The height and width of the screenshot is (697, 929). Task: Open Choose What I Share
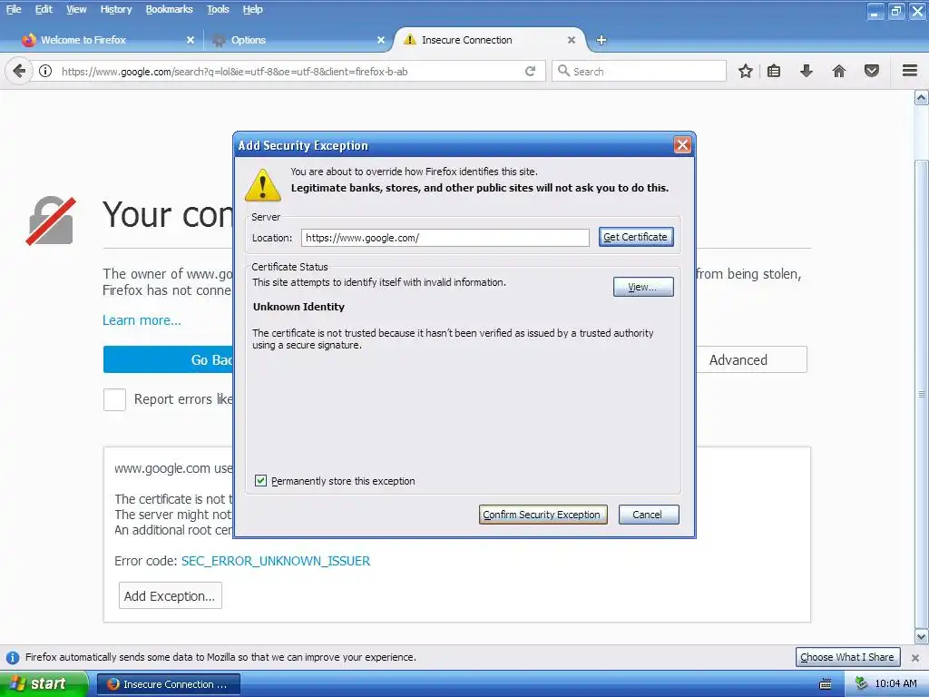click(848, 657)
